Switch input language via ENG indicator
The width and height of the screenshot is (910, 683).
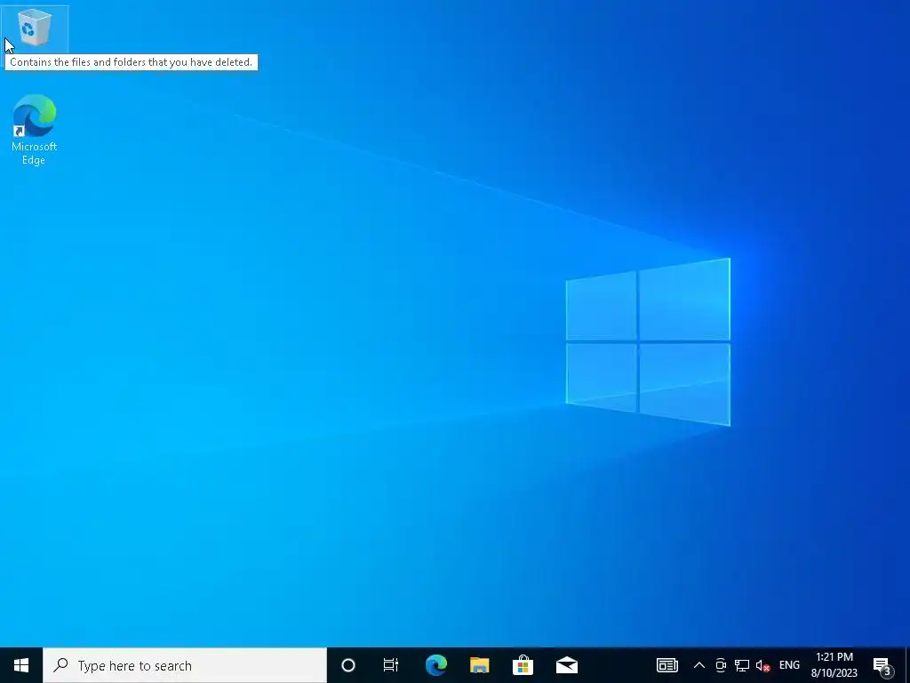tap(789, 665)
